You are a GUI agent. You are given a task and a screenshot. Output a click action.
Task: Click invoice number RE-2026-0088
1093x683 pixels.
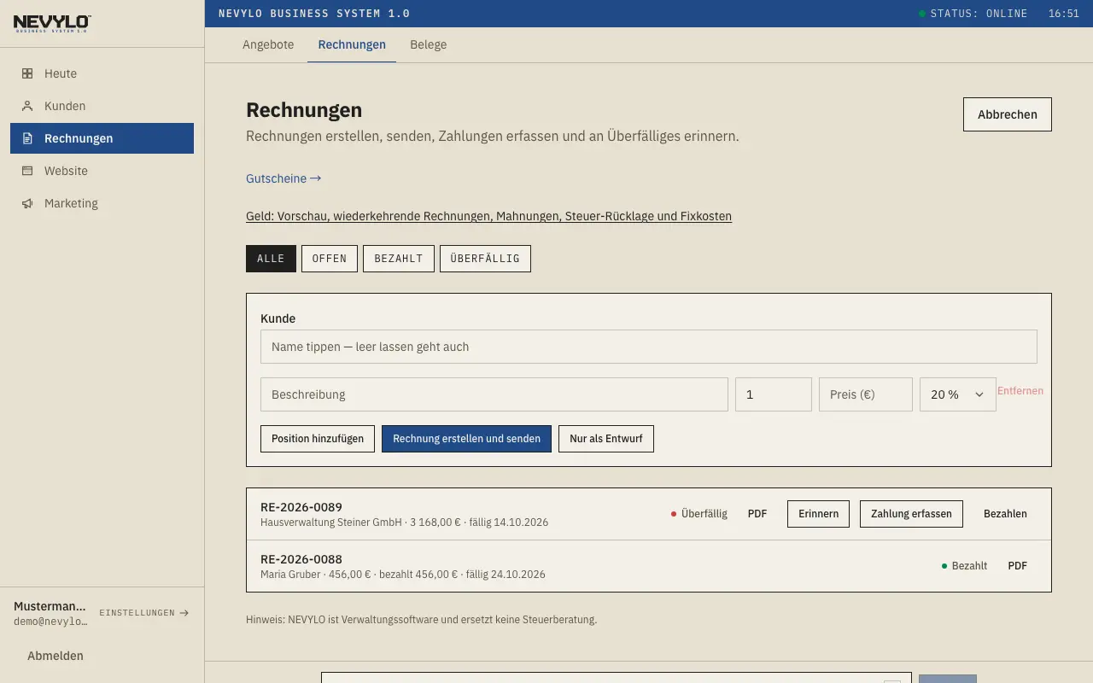301,559
